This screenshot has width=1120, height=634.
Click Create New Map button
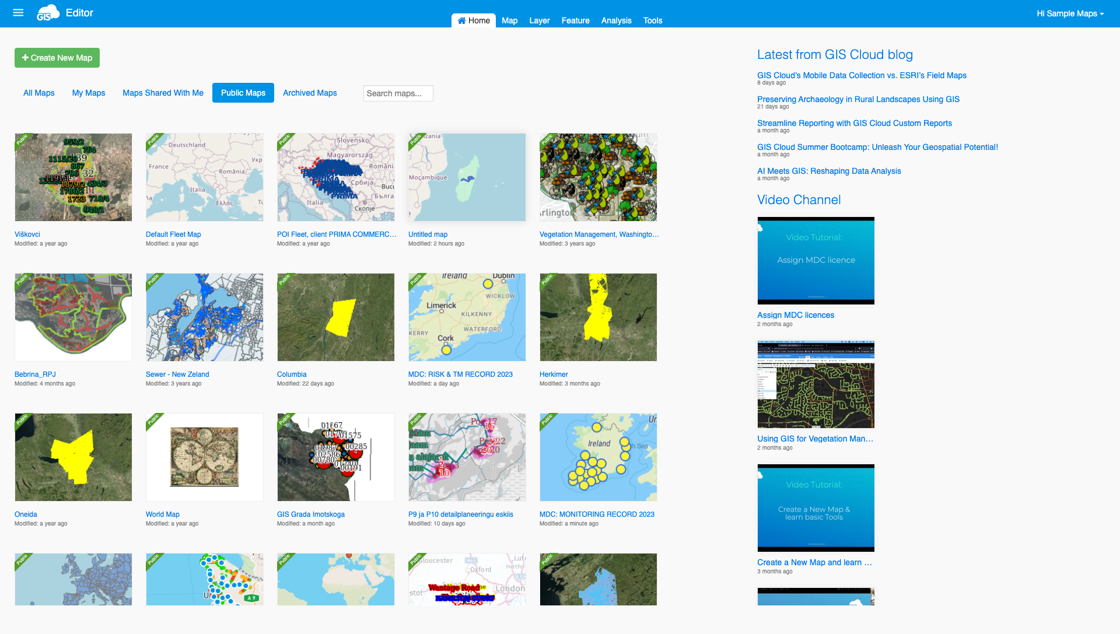click(57, 58)
